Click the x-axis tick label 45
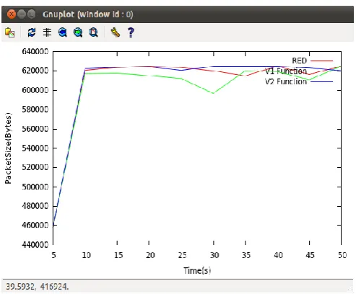 [x=310, y=255]
